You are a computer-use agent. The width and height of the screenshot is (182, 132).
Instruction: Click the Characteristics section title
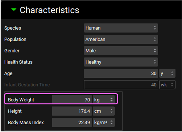[x=49, y=10]
